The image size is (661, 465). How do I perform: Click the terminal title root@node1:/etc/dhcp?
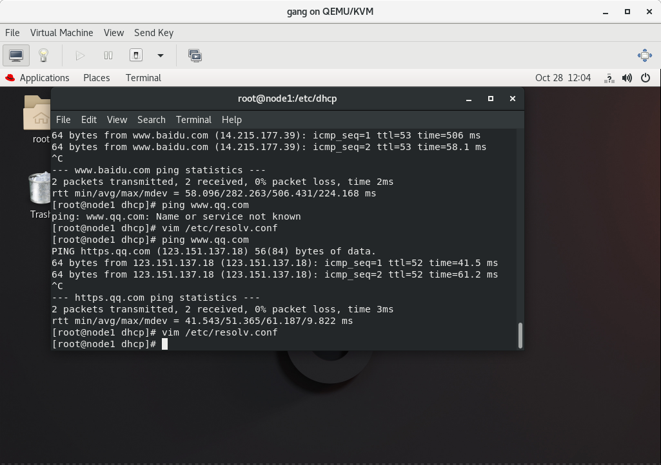[287, 99]
